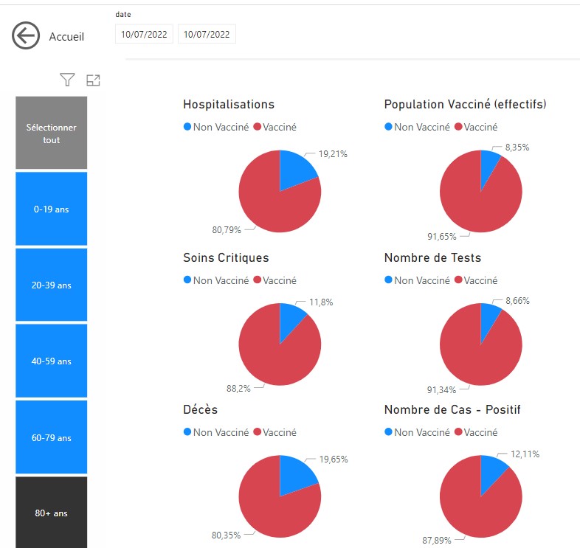Toggle the 20-39 ans age filter
The image size is (580, 548).
(x=52, y=285)
